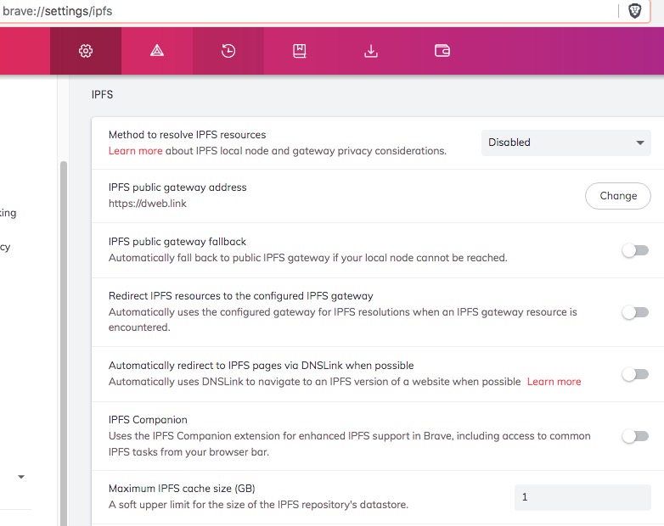Screen dimensions: 664x526
Task: Click the Brave Shields lion icon
Action: click(x=634, y=11)
